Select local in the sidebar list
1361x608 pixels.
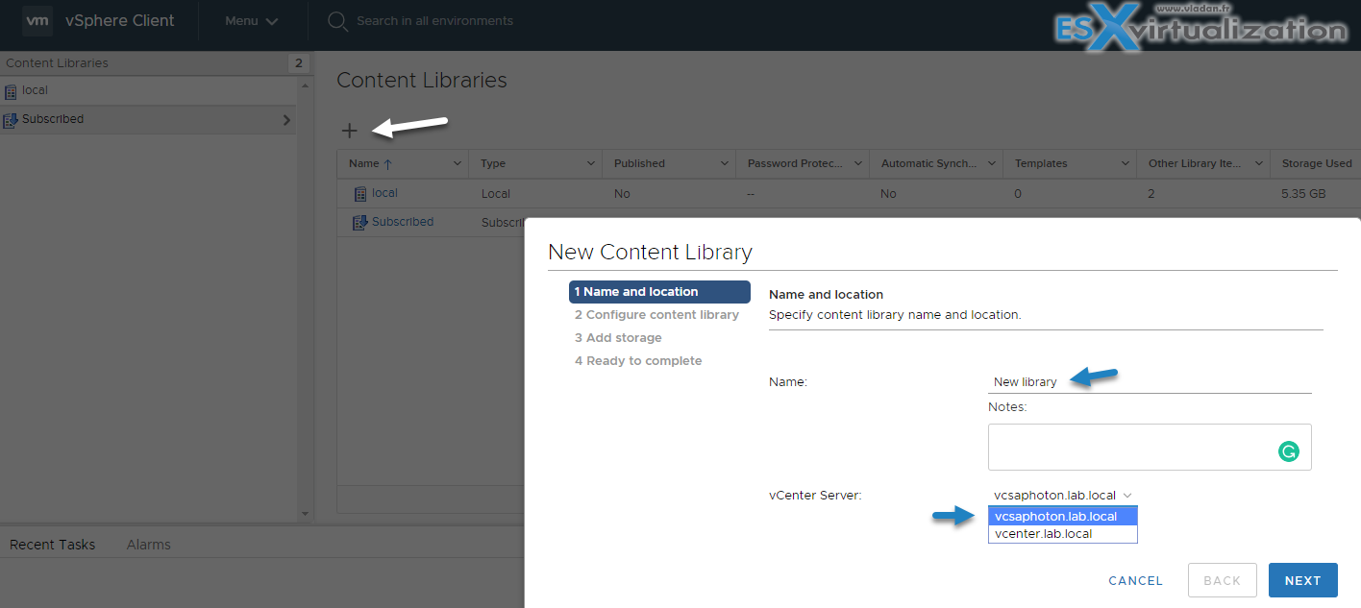pos(148,90)
